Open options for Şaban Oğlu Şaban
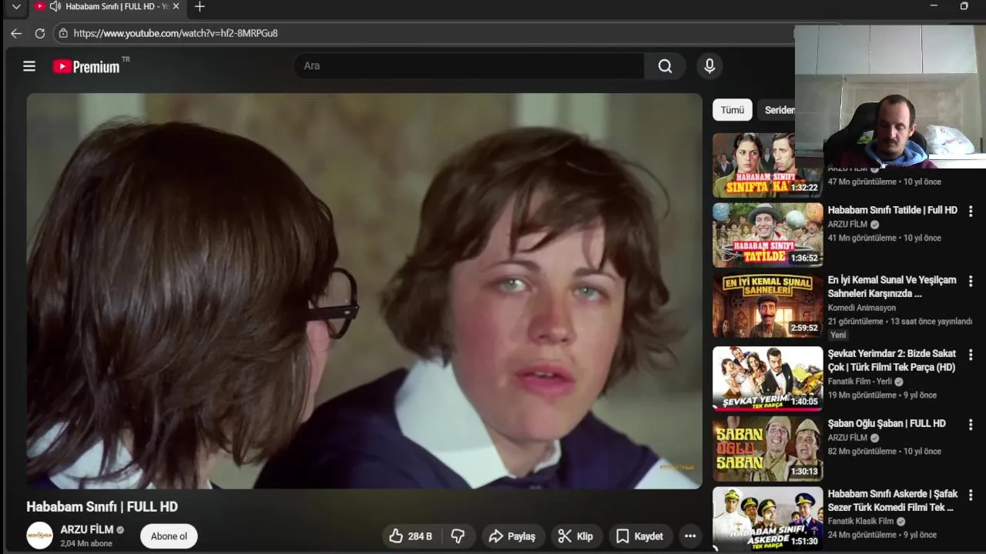The height and width of the screenshot is (554, 986). tap(971, 424)
